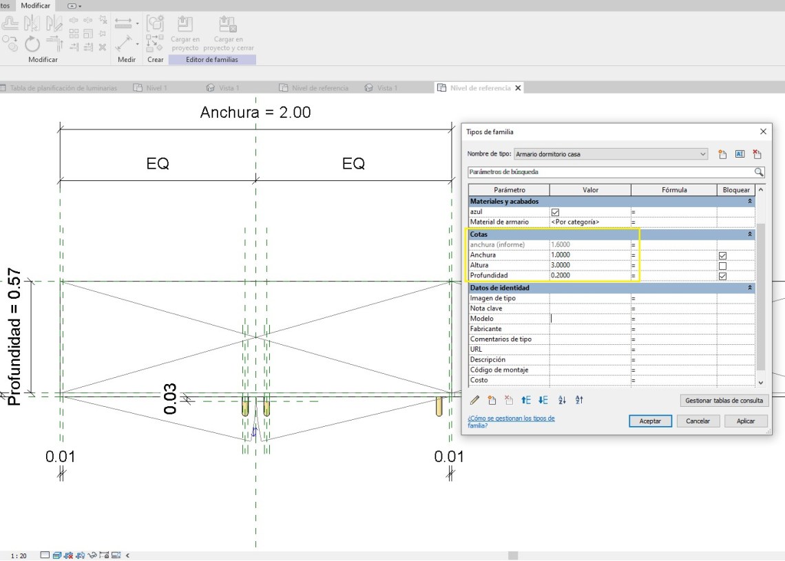Move parameter up with arrow icon
Image resolution: width=785 pixels, height=561 pixels.
[526, 400]
